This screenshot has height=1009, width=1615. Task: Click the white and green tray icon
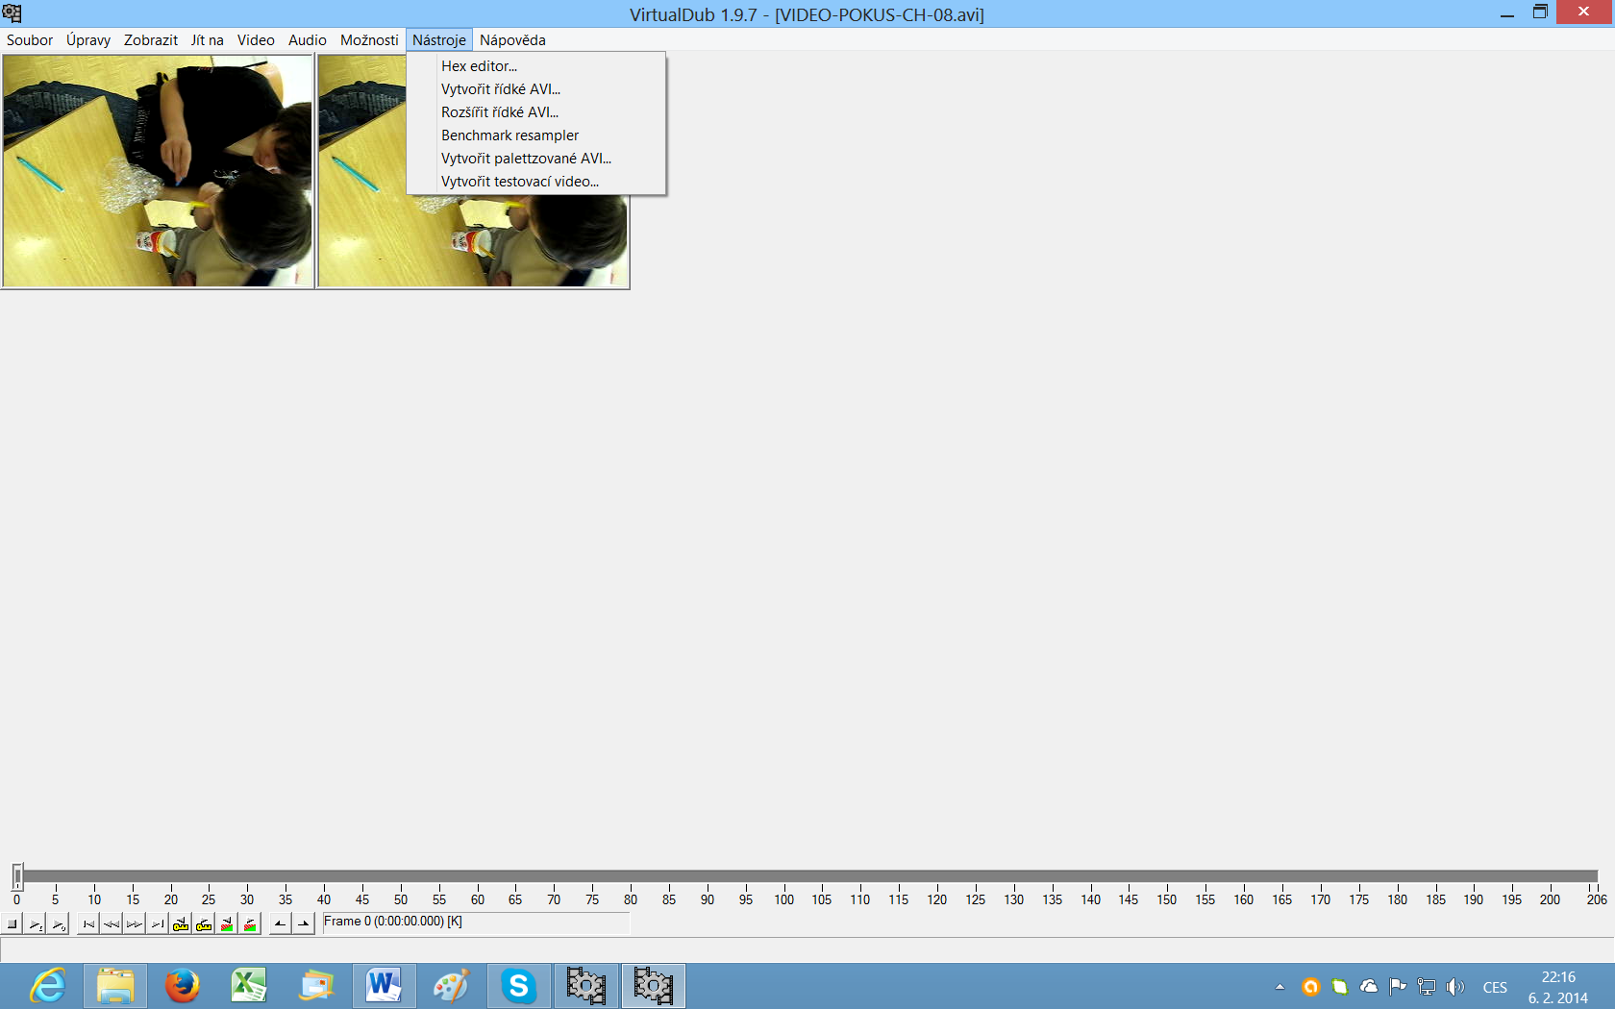[x=1339, y=987]
